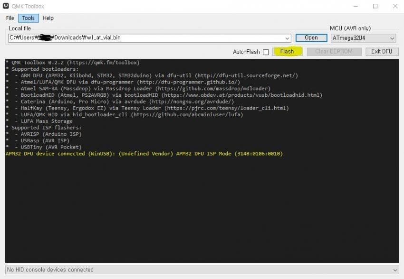Click the USBTiny (AVR Pocket) log line
404x279 pixels.
tap(44, 147)
